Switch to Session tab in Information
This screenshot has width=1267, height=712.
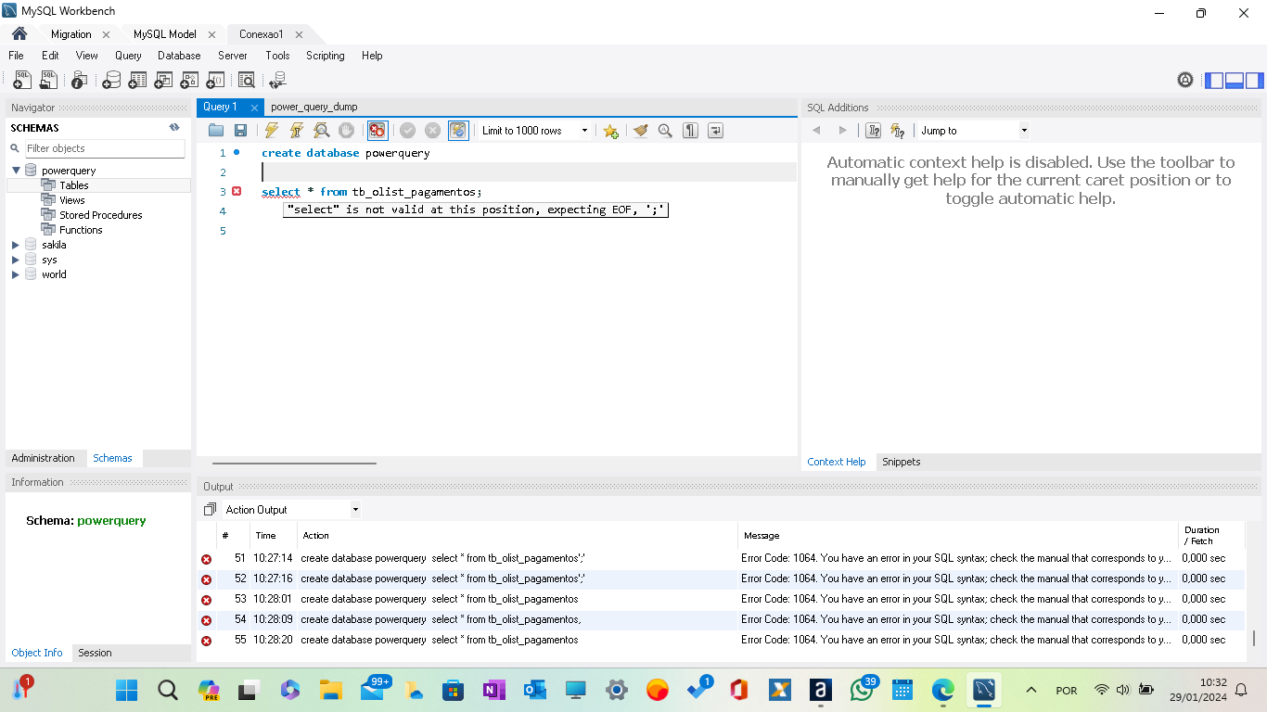click(95, 653)
